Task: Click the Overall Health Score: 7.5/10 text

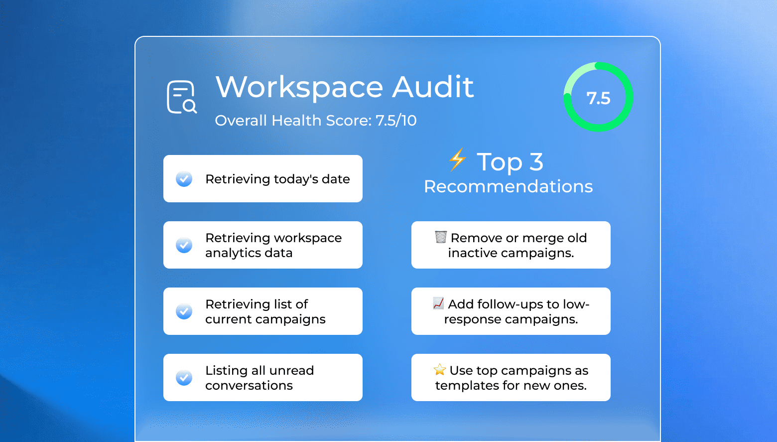Action: coord(316,121)
